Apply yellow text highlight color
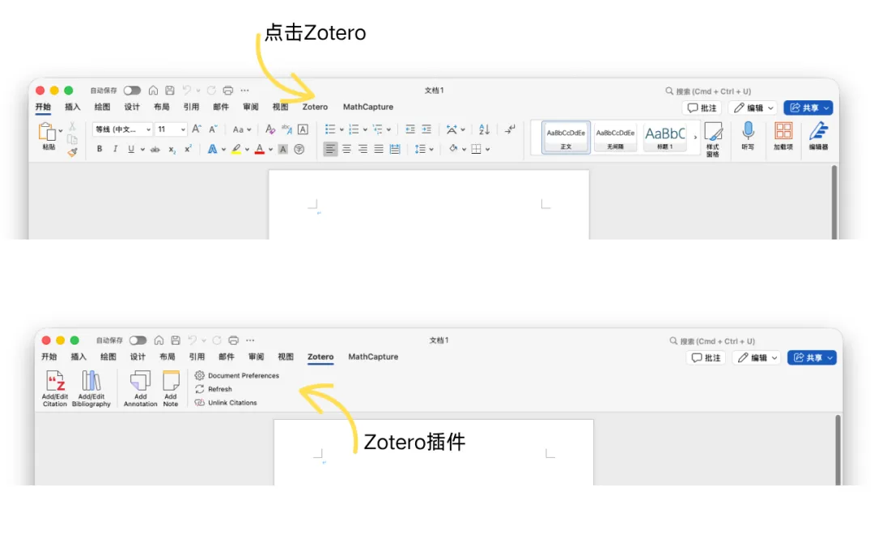 236,149
